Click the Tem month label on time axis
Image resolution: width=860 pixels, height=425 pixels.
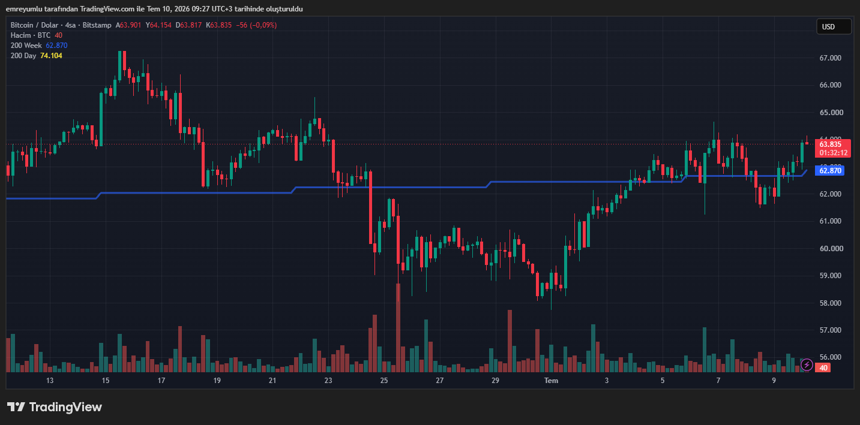(551, 381)
